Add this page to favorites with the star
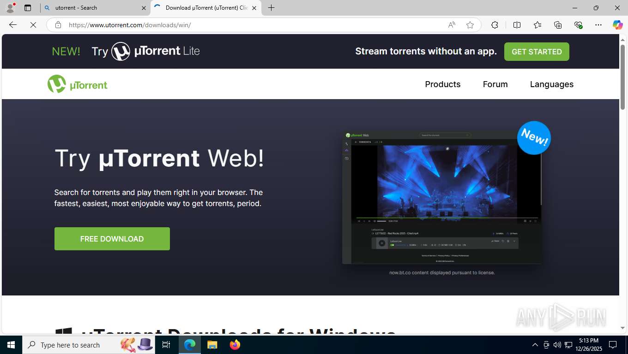Viewport: 628px width, 354px height. pos(470,25)
